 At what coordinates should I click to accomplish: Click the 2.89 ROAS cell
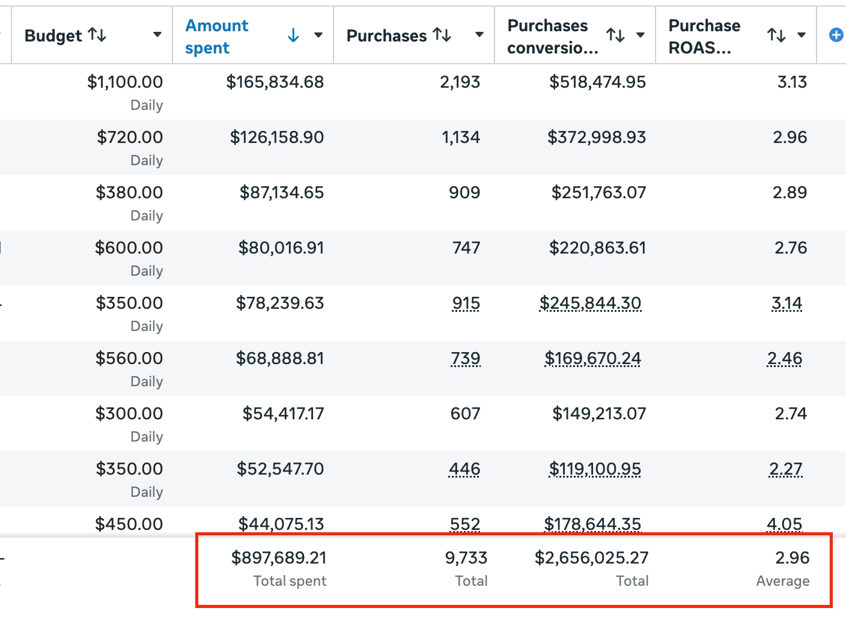790,193
